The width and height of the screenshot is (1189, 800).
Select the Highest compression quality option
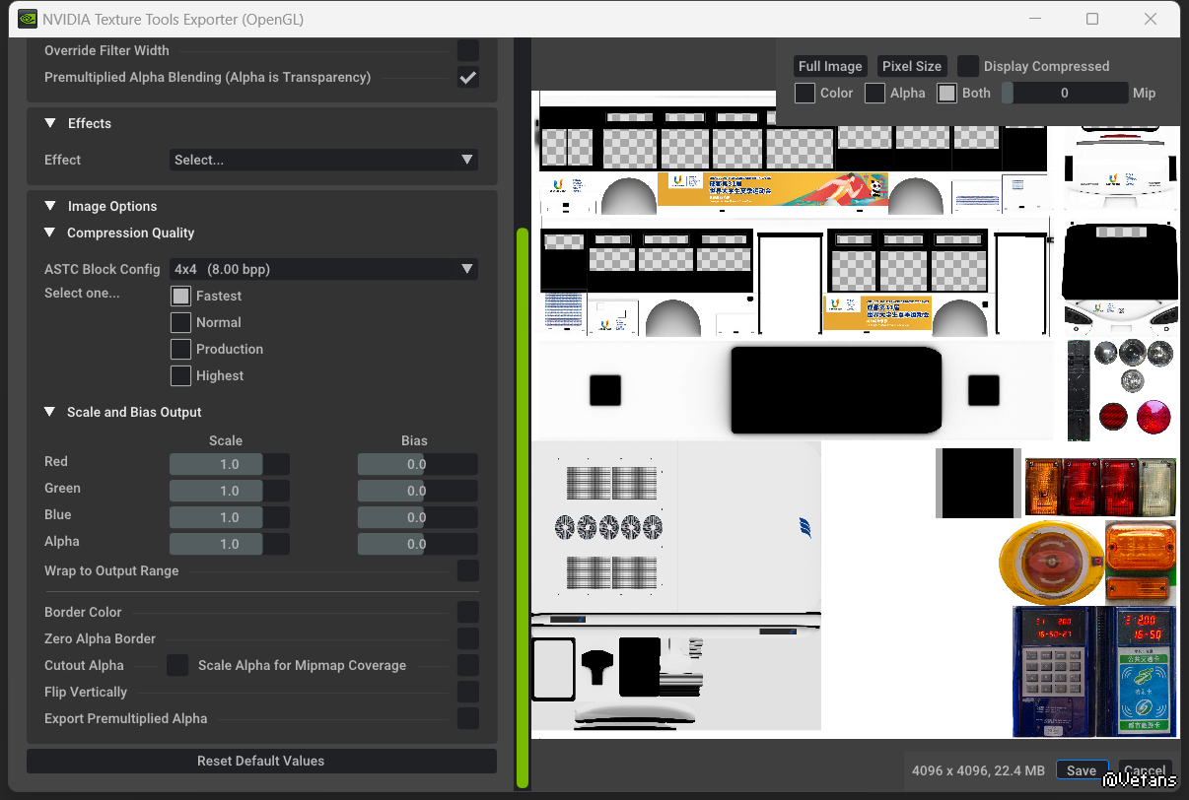click(x=180, y=375)
